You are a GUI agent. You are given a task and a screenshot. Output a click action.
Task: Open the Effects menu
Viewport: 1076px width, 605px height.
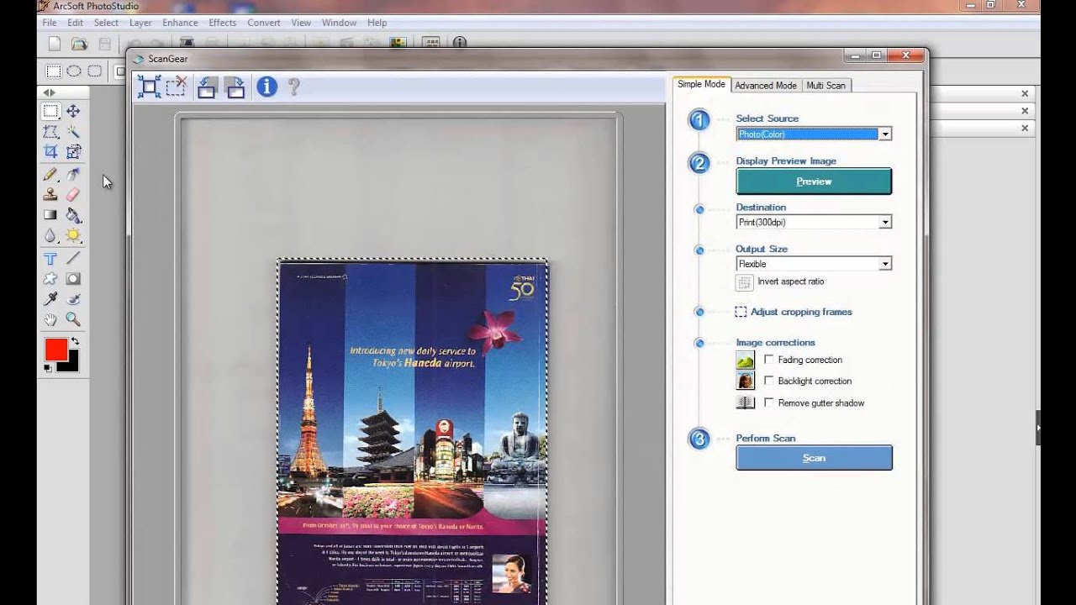[x=222, y=23]
